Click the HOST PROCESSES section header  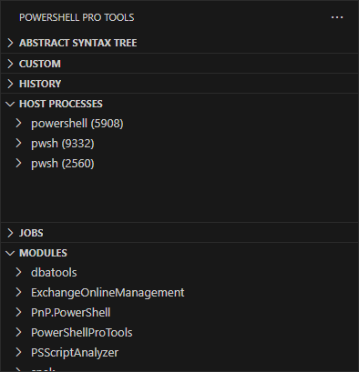pyautogui.click(x=179, y=104)
